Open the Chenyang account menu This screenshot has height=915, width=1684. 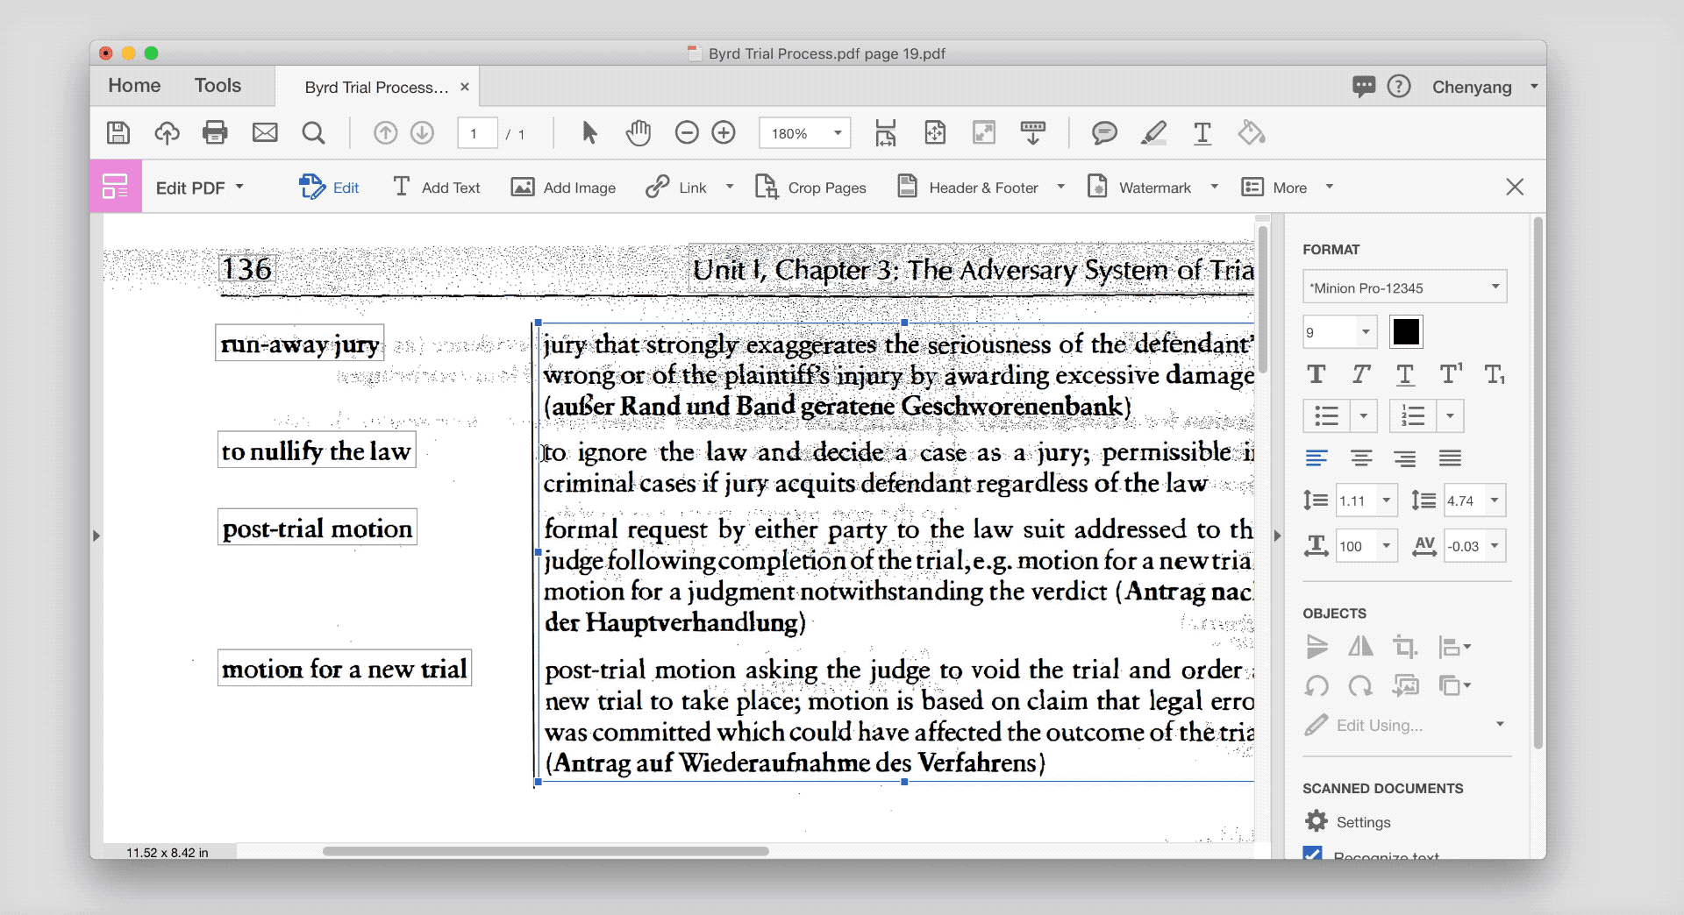1484,87
